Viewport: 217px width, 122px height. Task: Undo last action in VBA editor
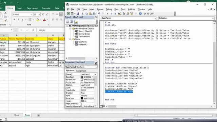99,14
